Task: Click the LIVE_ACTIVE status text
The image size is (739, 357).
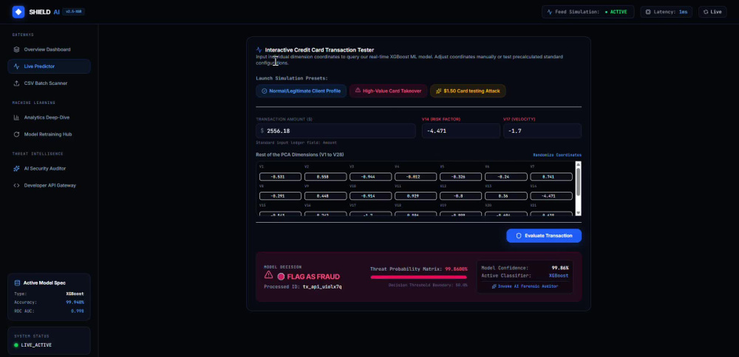Action: 36,344
